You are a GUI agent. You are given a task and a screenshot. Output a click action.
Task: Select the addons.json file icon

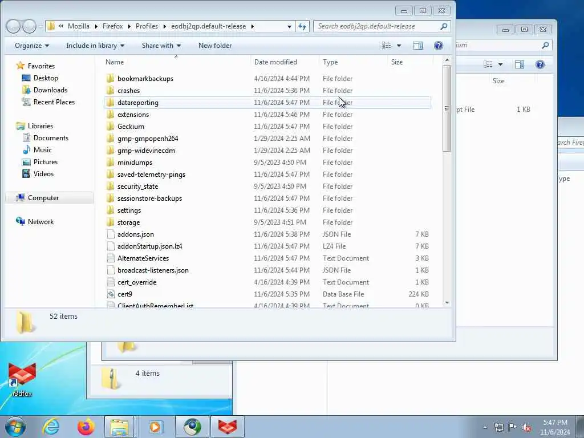[x=110, y=234]
